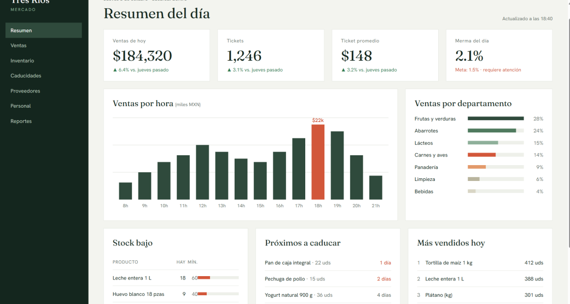Click the PRODUCTO column header
The image size is (570, 304).
point(125,262)
